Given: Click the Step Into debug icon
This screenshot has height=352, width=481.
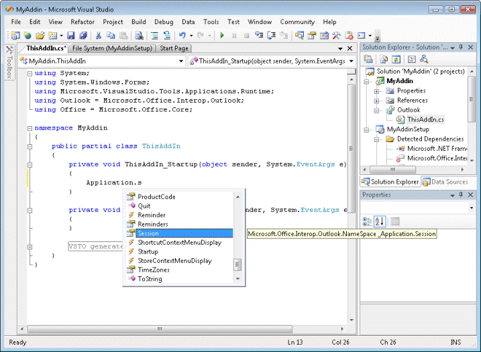Looking at the screenshot, I should (x=259, y=36).
